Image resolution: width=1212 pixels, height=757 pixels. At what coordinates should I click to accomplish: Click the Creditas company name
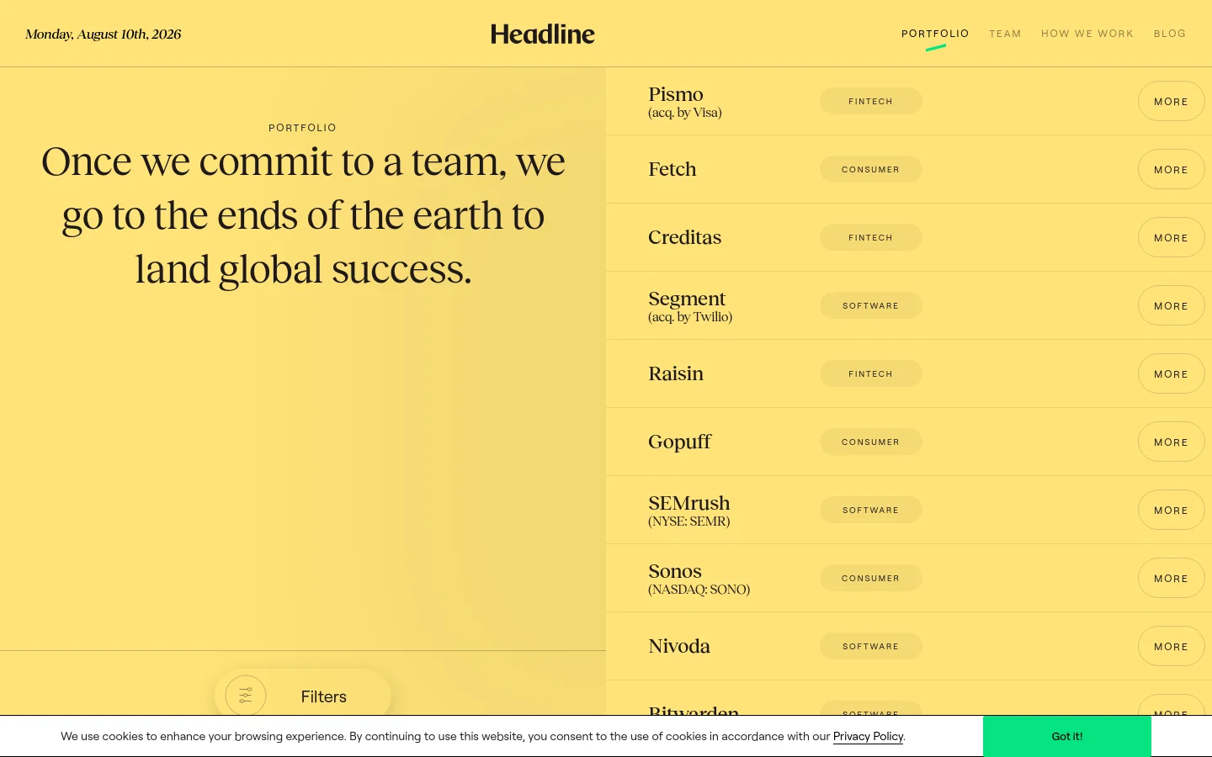point(685,237)
